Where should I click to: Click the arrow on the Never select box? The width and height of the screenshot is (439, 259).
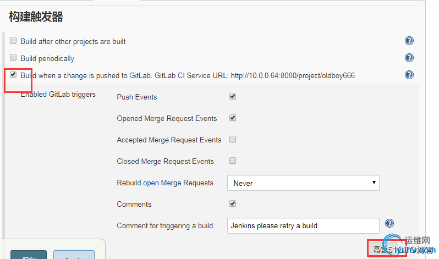(374, 183)
